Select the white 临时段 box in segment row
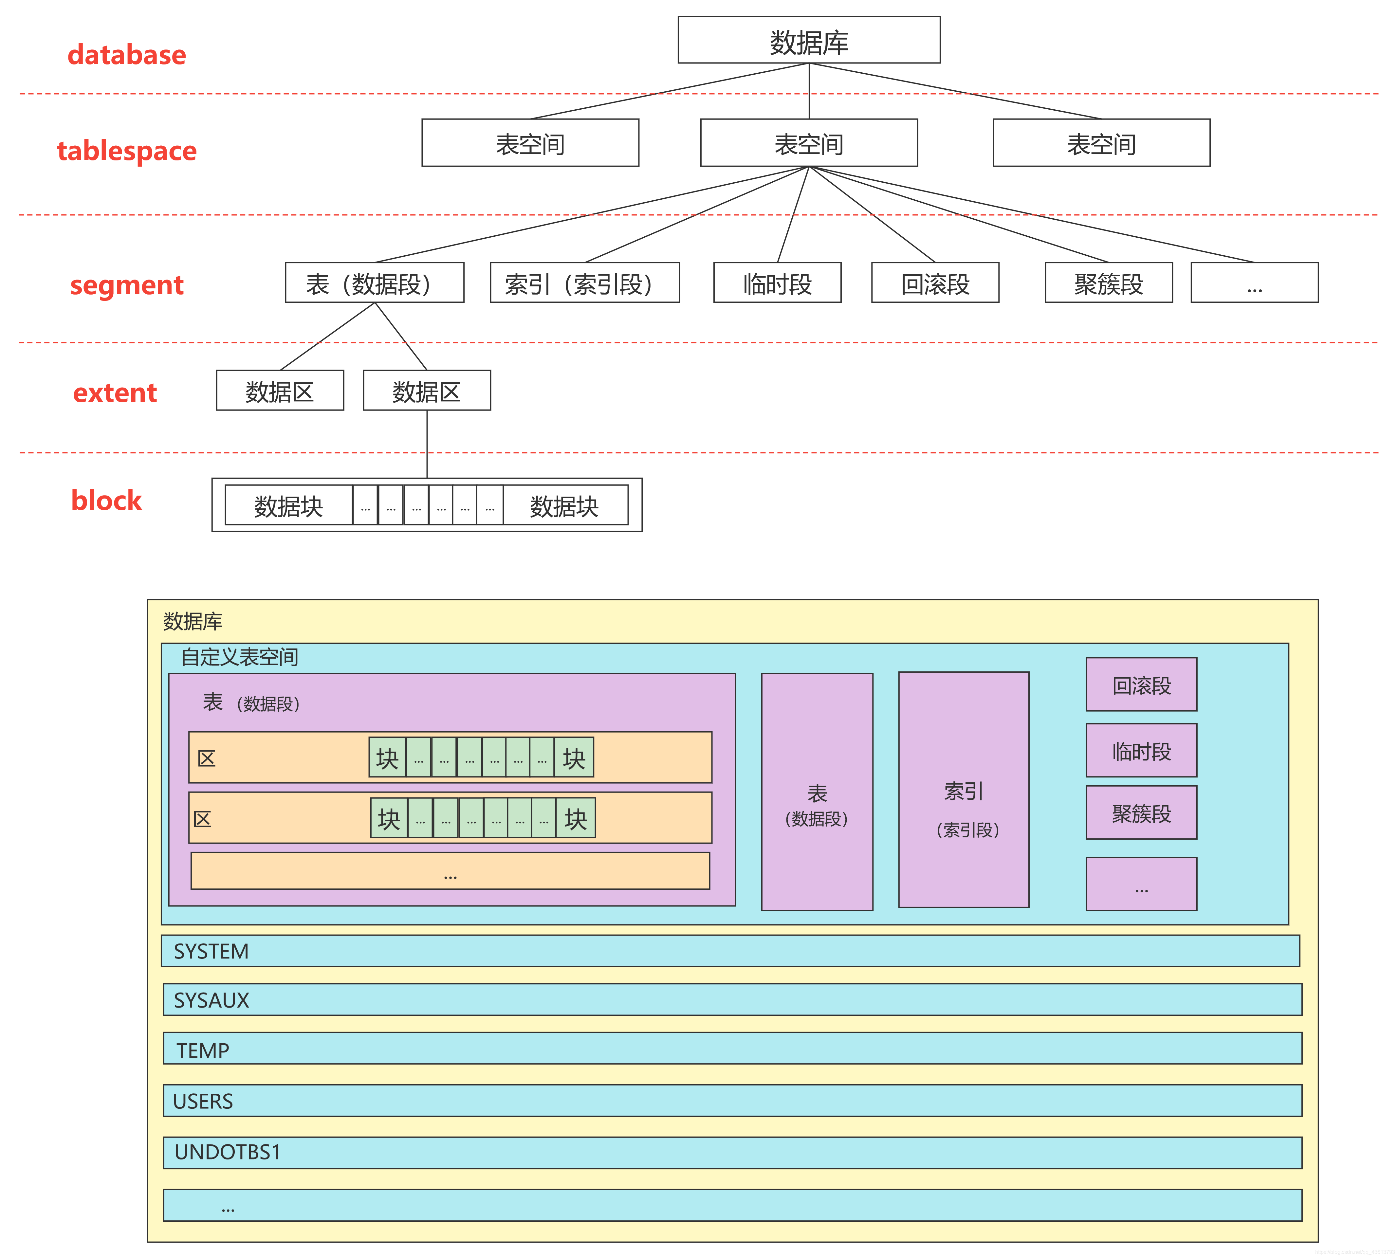 tap(777, 282)
